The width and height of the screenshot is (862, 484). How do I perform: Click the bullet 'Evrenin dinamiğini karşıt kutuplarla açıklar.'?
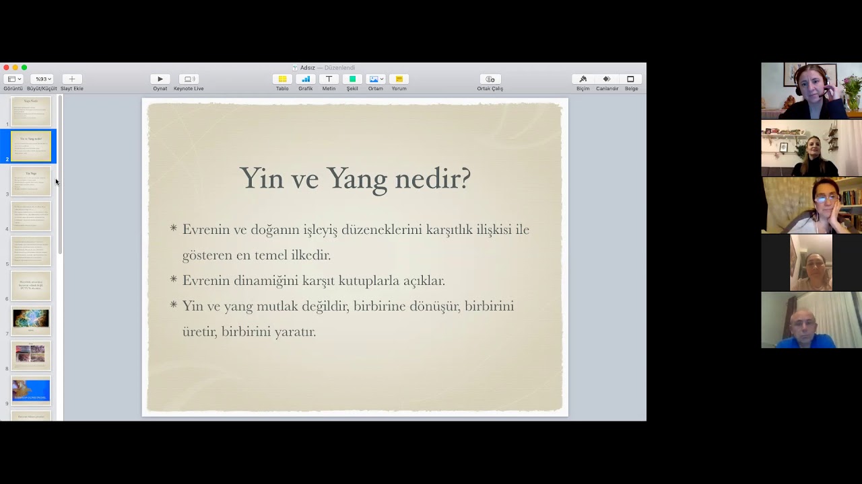pyautogui.click(x=313, y=280)
